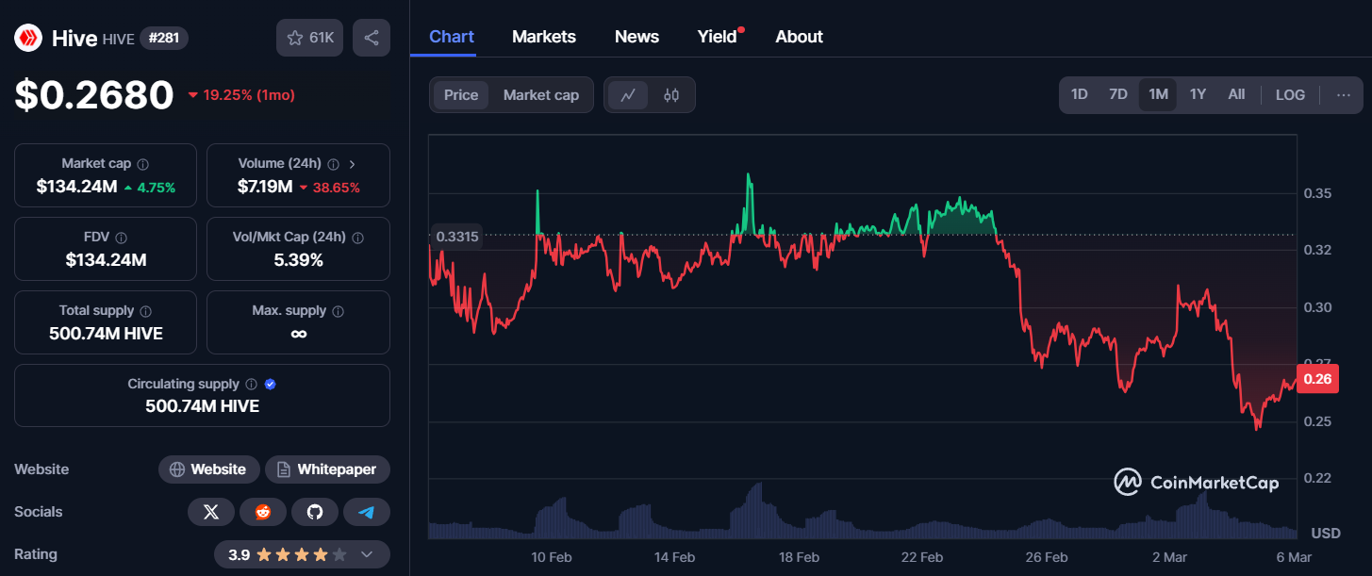Toggle LOG scale on chart
Screen dimensions: 1372x576
tap(1290, 95)
